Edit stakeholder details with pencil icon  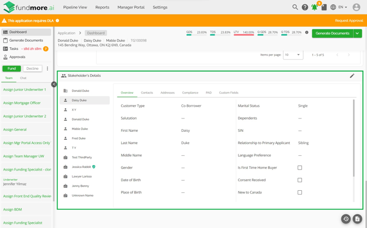pos(352,76)
